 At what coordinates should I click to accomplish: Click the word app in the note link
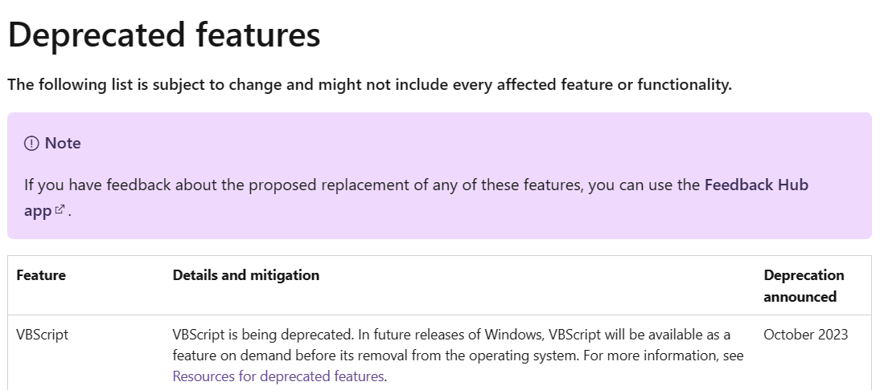(x=38, y=211)
